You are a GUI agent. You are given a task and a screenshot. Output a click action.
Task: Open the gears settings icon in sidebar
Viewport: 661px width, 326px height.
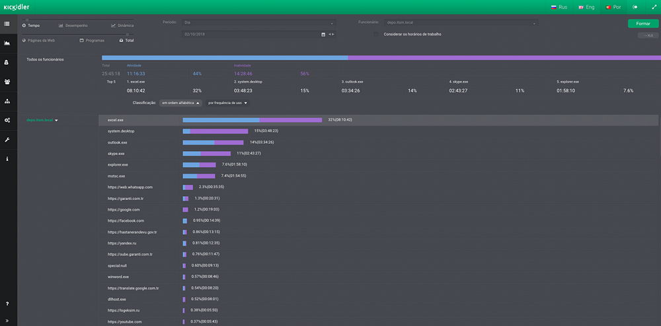(x=7, y=120)
